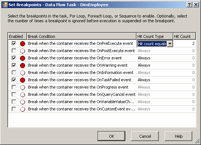Screen dimensions: 201x145
Task: Check the OnInformation breakpoint checkbox
Action: tap(14, 73)
